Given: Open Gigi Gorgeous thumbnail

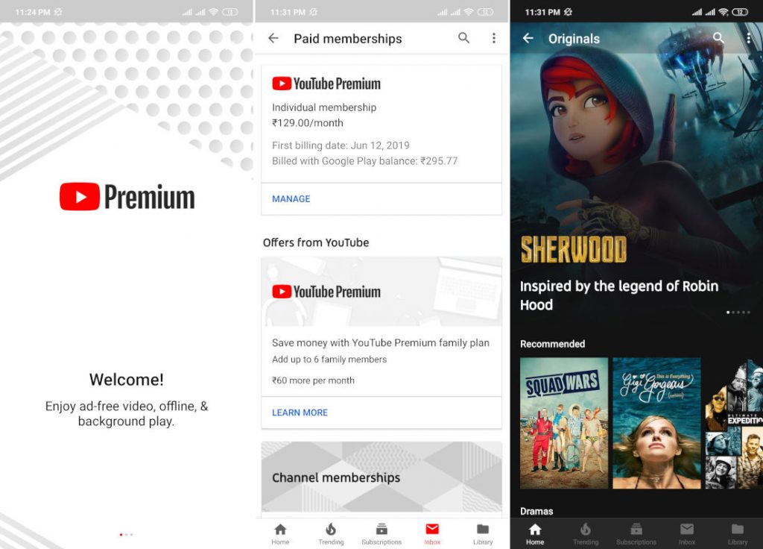Looking at the screenshot, I should coord(656,423).
